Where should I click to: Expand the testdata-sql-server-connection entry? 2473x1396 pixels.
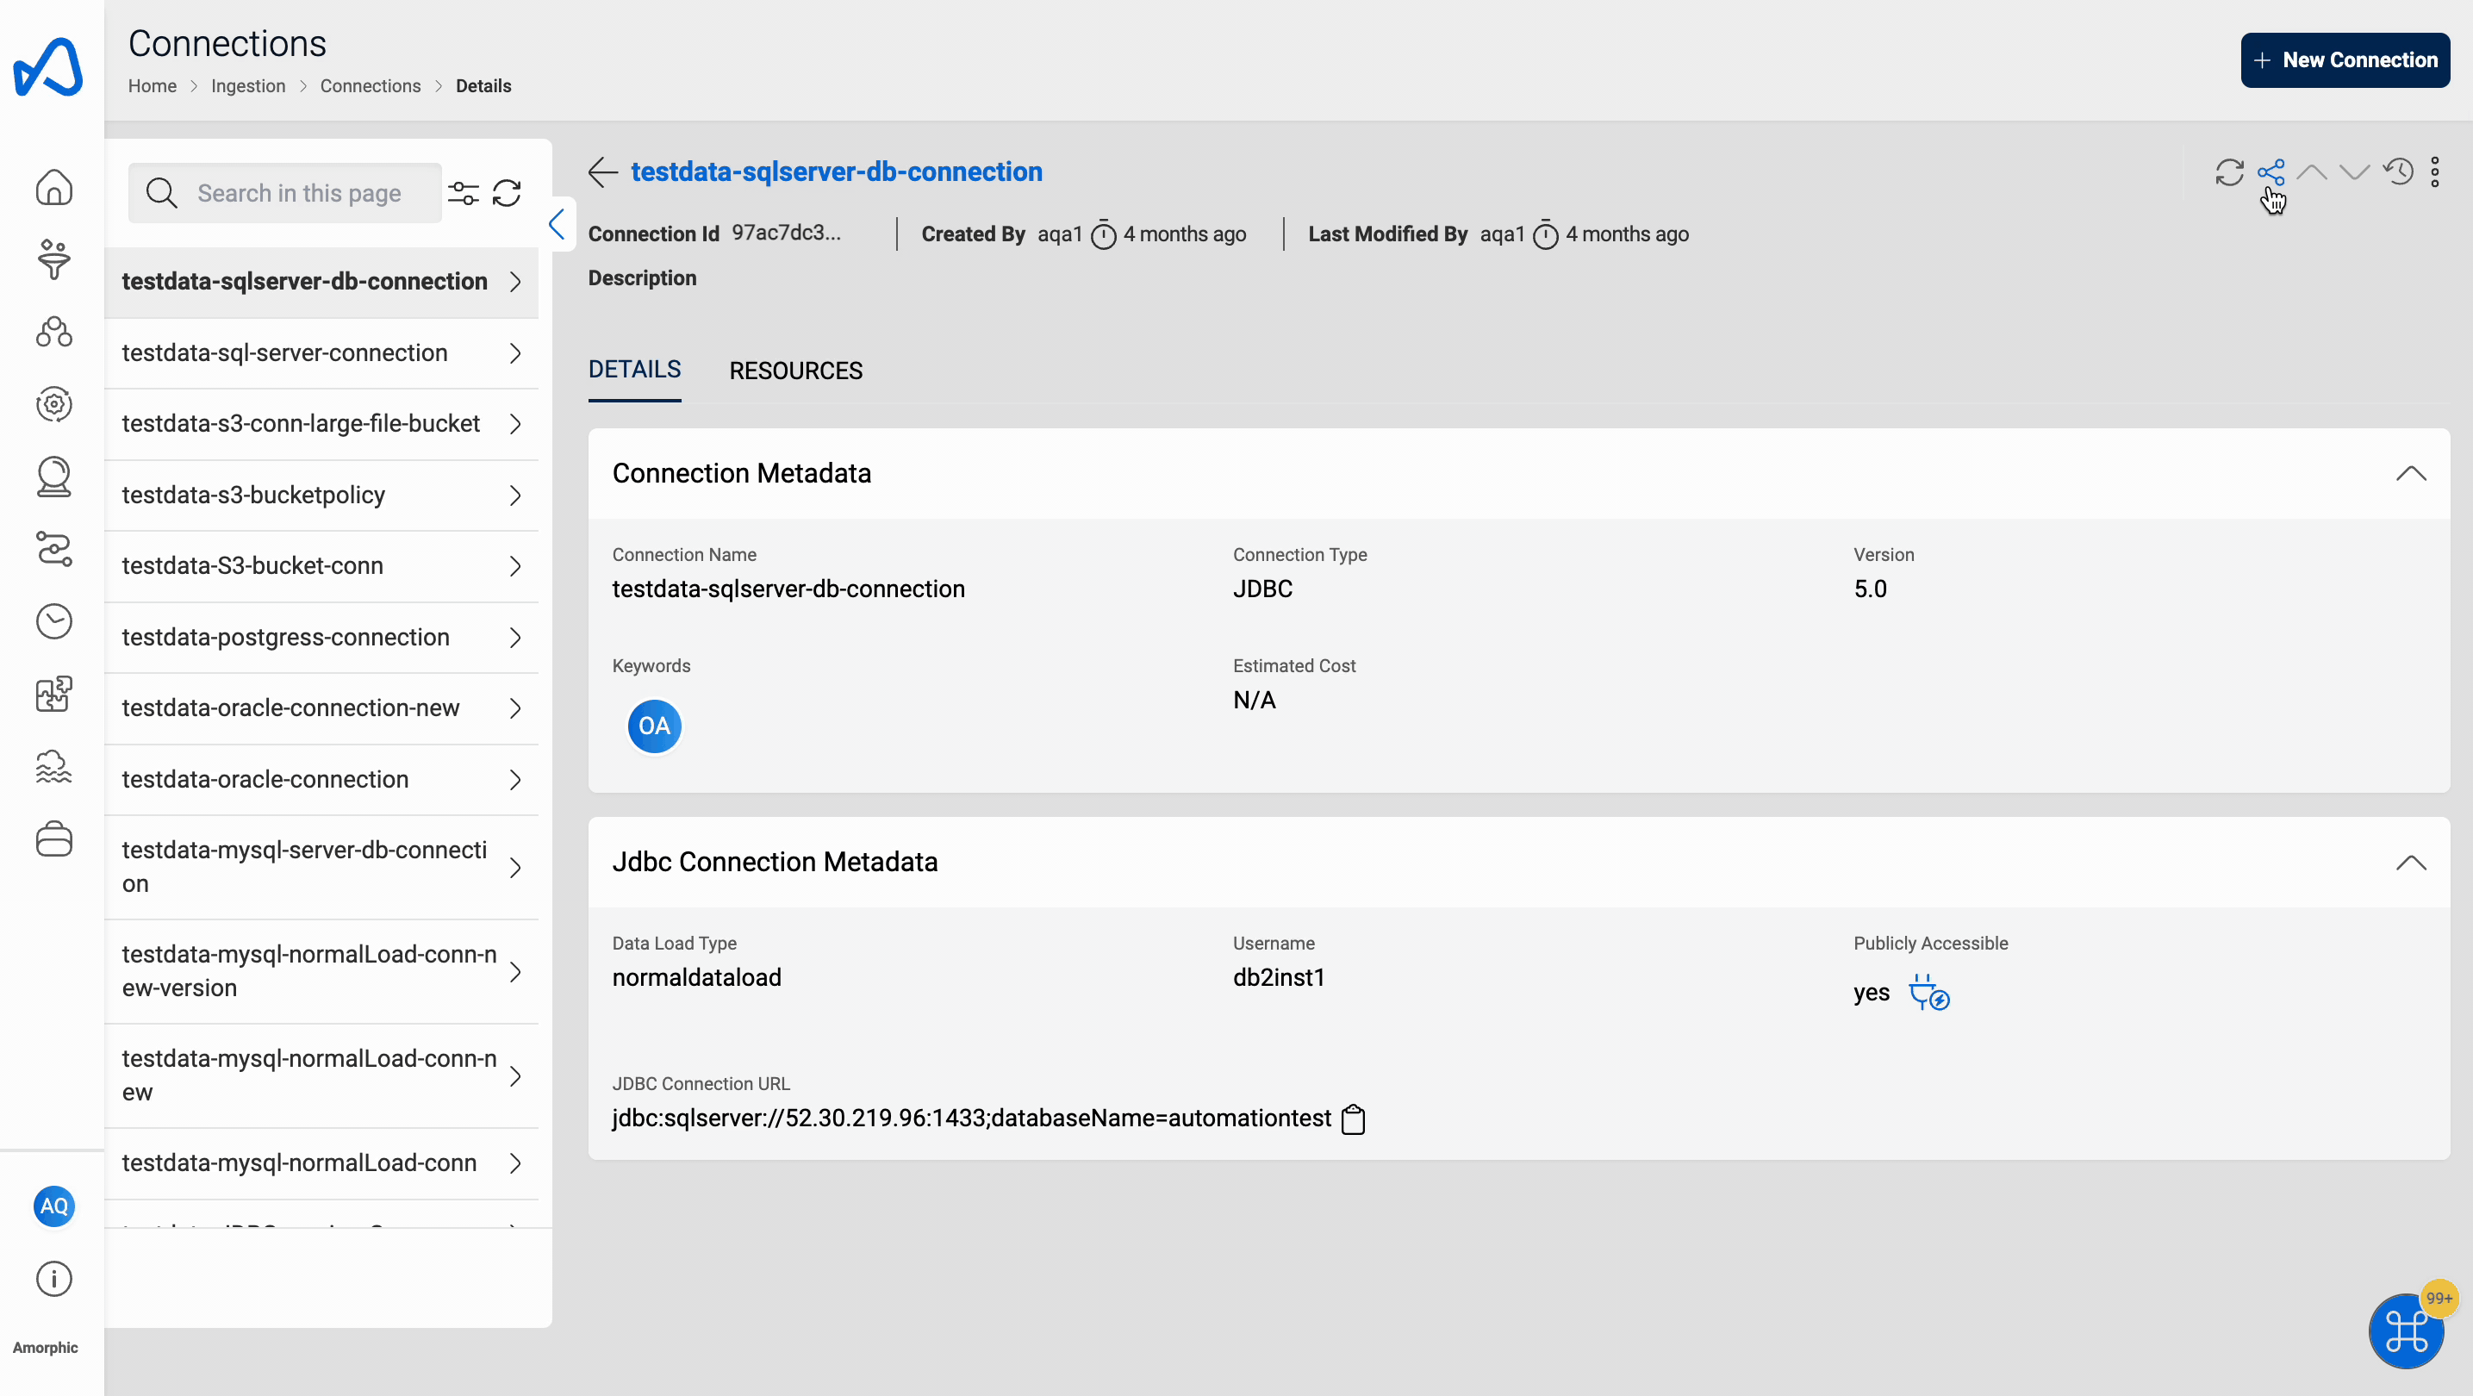pos(516,352)
